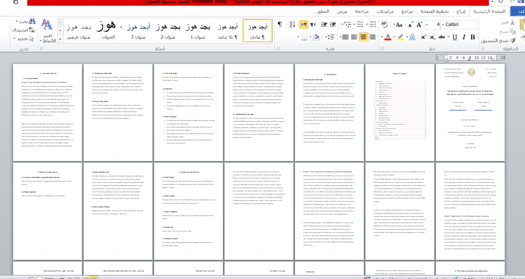Click the Grow Font icon
Screen dimensions: 525x279
[x=419, y=25]
